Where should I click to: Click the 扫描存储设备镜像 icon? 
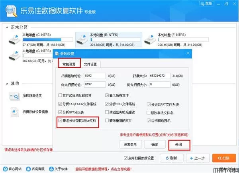tap(15, 112)
